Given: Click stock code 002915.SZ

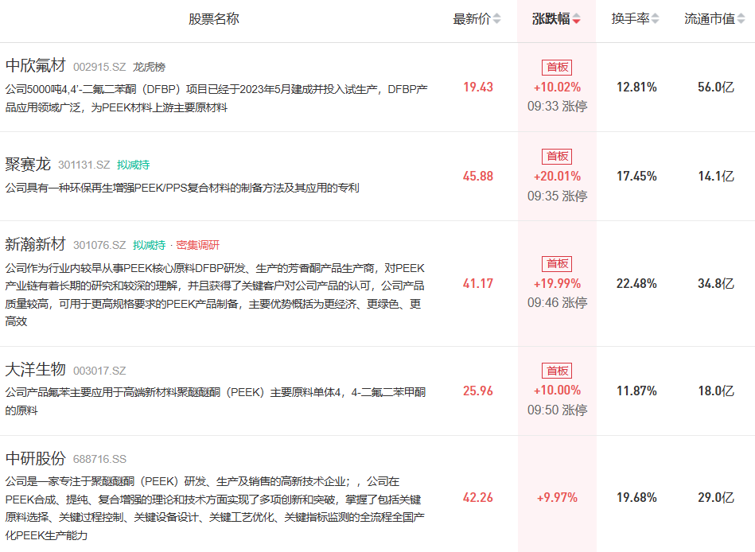Looking at the screenshot, I should (x=99, y=67).
